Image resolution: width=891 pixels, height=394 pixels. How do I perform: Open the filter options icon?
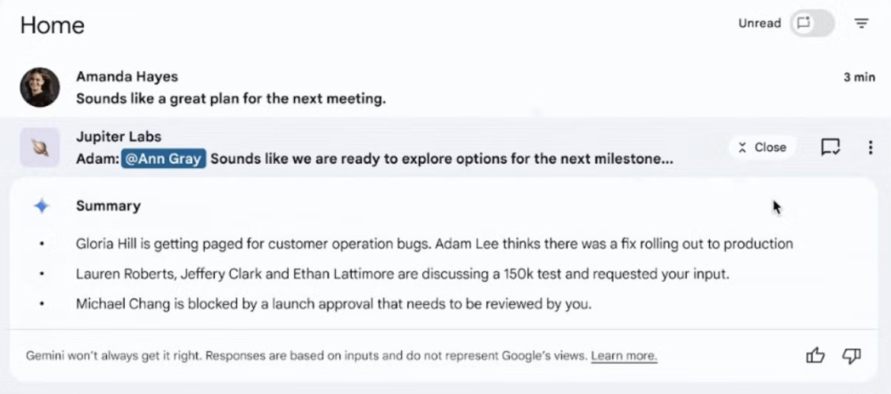click(x=862, y=23)
